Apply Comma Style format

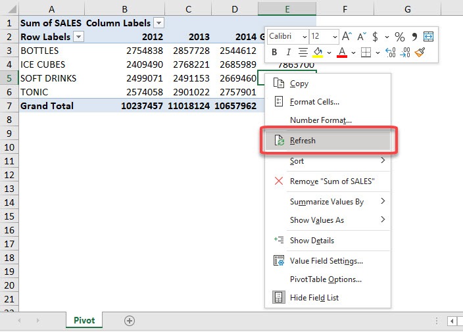pos(414,37)
